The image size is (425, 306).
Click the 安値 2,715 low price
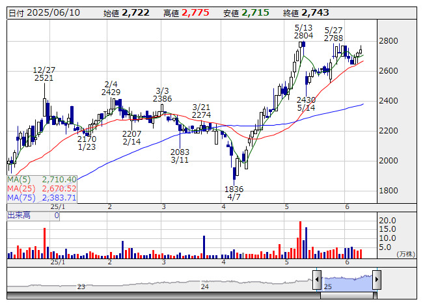[x=246, y=13]
